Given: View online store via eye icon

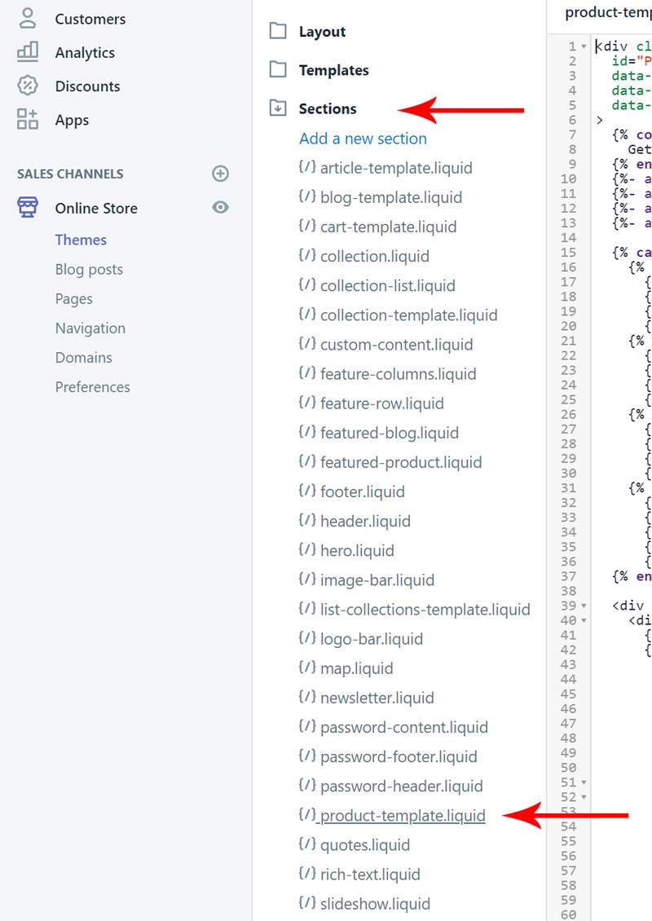Looking at the screenshot, I should tap(220, 208).
